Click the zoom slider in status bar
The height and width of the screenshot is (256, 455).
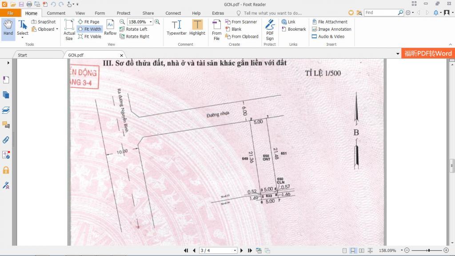point(429,251)
